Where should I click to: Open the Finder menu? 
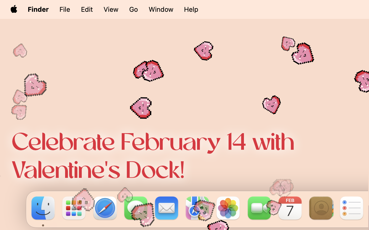tap(38, 9)
